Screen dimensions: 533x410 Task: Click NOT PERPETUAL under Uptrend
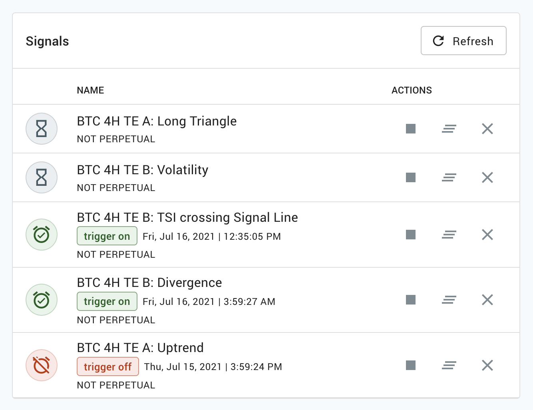(116, 385)
